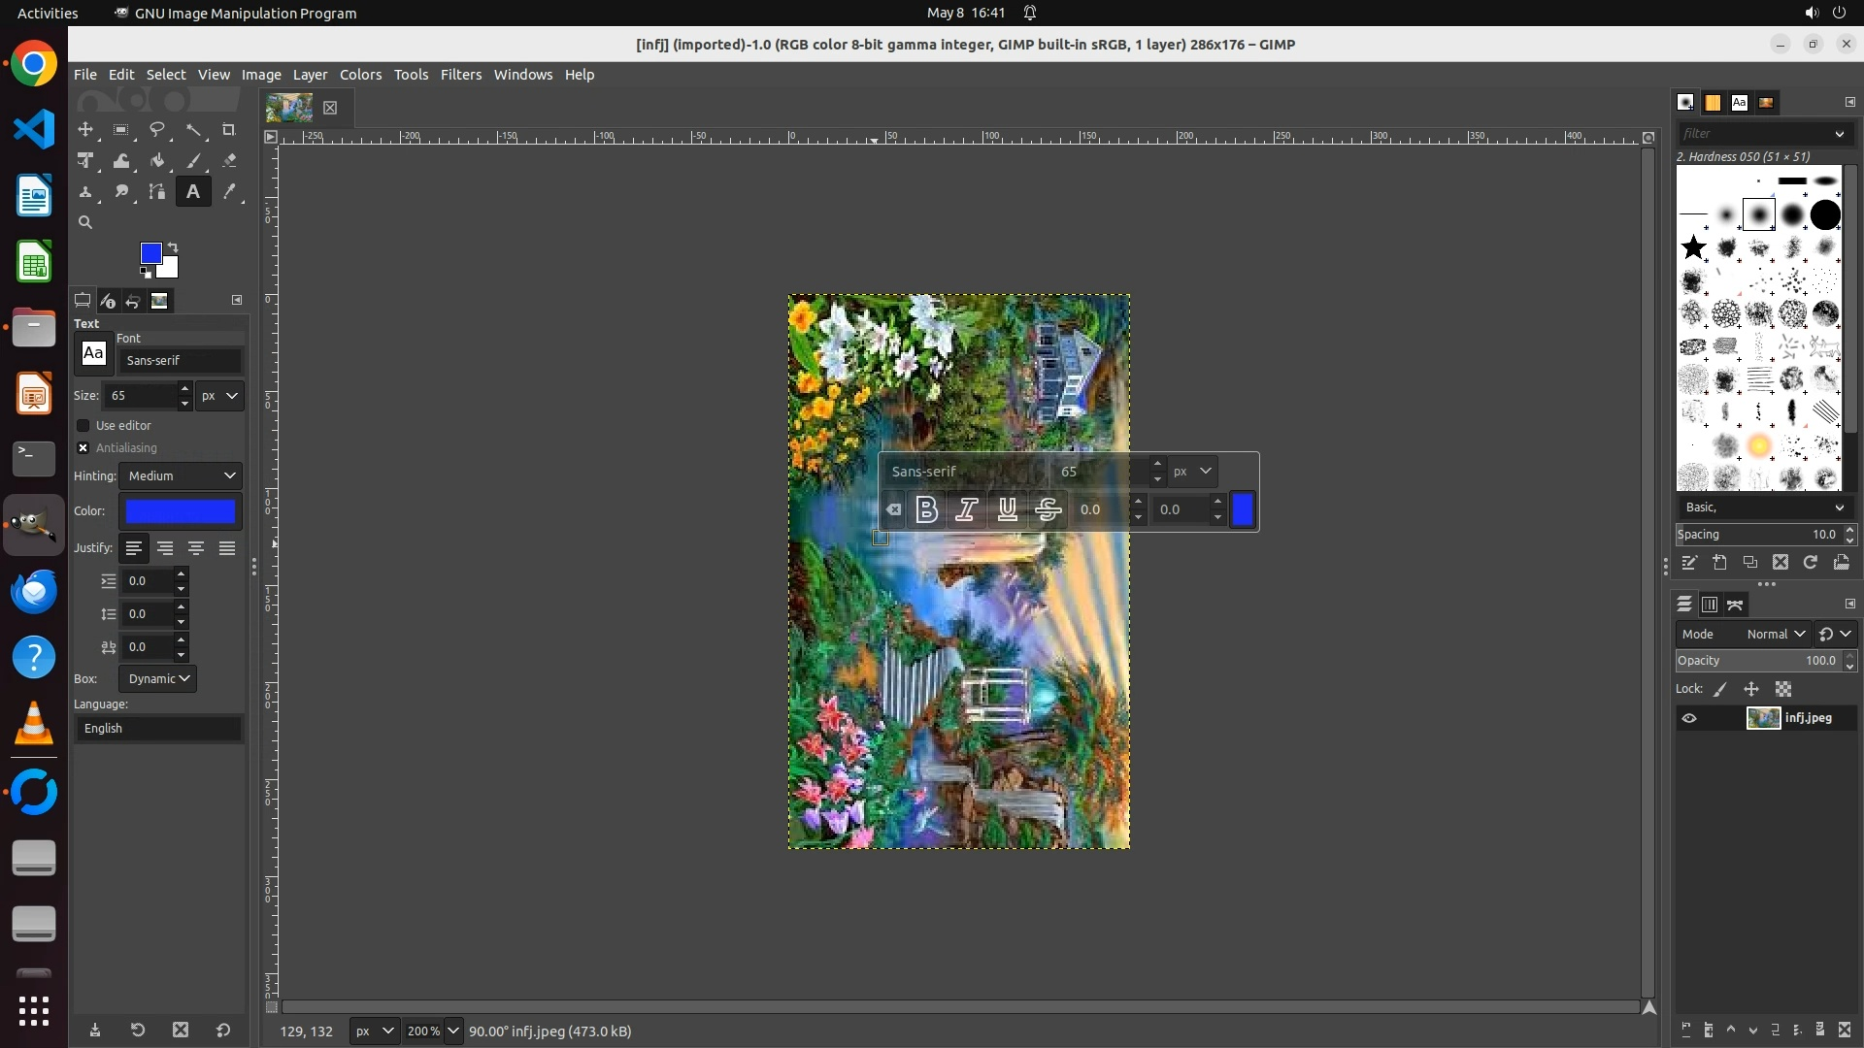
Task: Select the Color Picker eyedropper tool
Action: pyautogui.click(x=229, y=192)
